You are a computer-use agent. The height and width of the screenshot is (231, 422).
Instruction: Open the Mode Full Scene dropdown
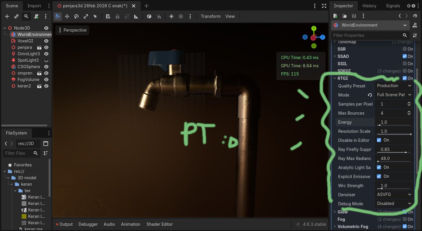coord(394,95)
